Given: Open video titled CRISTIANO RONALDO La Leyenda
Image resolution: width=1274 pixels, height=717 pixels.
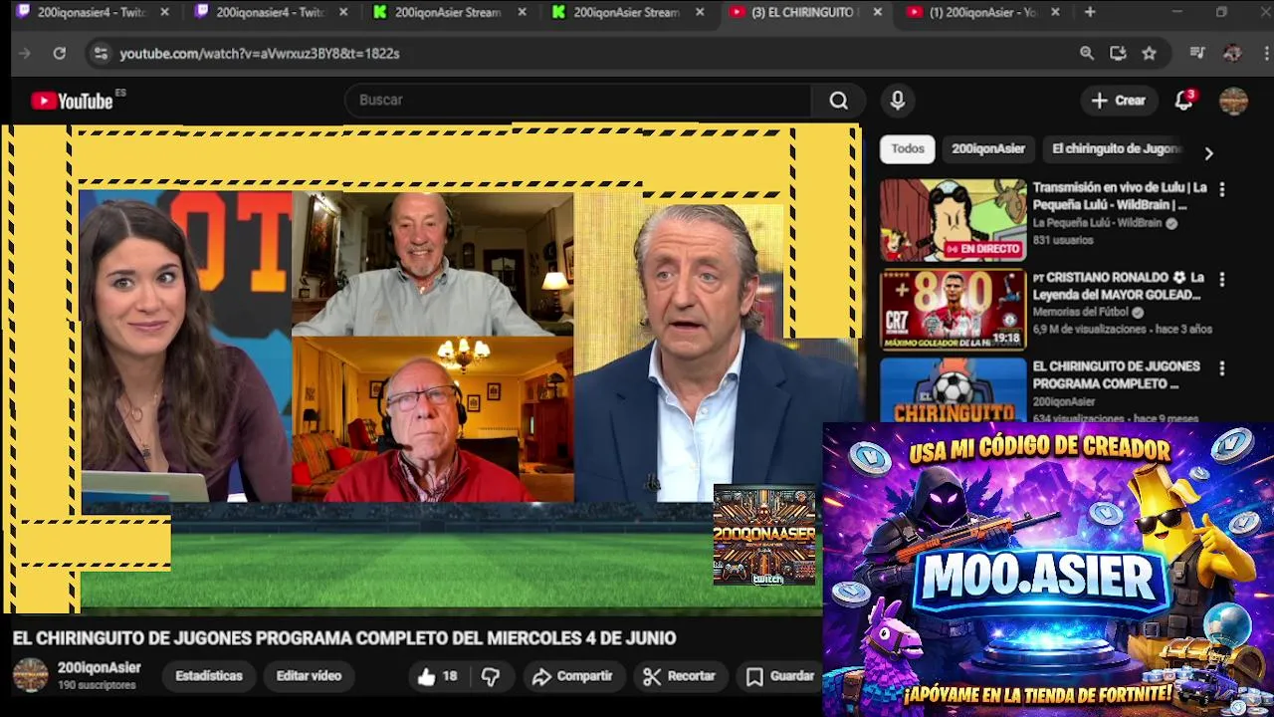Looking at the screenshot, I should pos(1119,286).
